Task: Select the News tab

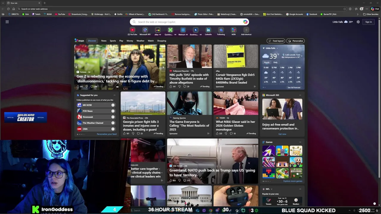Action: coord(104,41)
